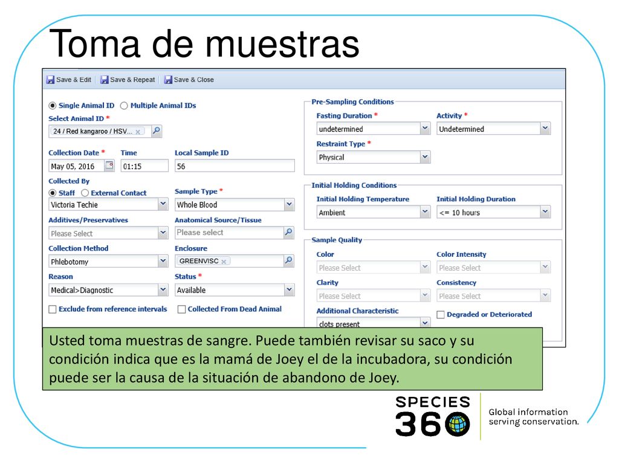
Task: Click the Select Animal ID input box
Action: (100, 131)
